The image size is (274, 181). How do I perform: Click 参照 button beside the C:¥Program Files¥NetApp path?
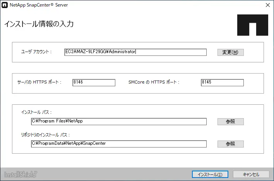pos(231,122)
